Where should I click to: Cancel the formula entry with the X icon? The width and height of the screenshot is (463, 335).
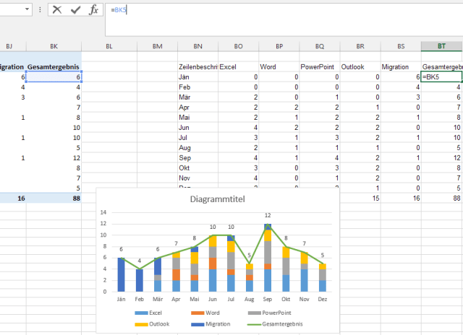pyautogui.click(x=57, y=9)
